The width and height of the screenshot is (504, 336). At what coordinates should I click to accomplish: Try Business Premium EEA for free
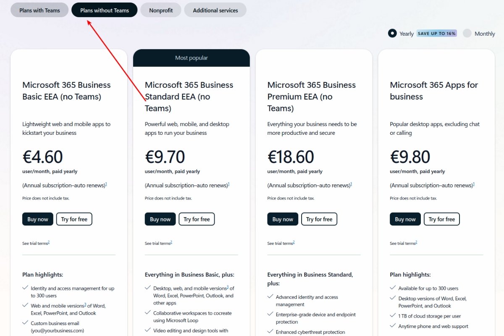click(319, 219)
